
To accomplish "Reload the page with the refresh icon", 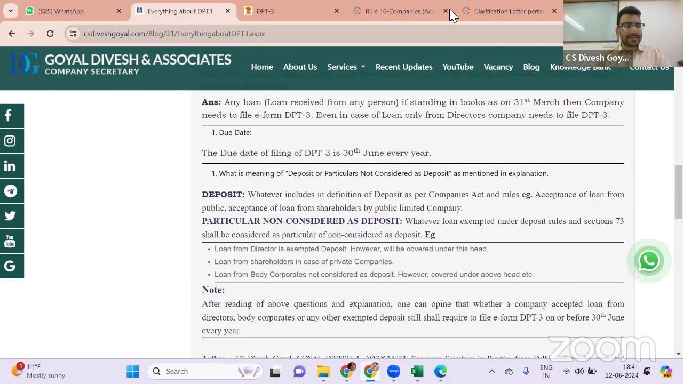I will (50, 34).
